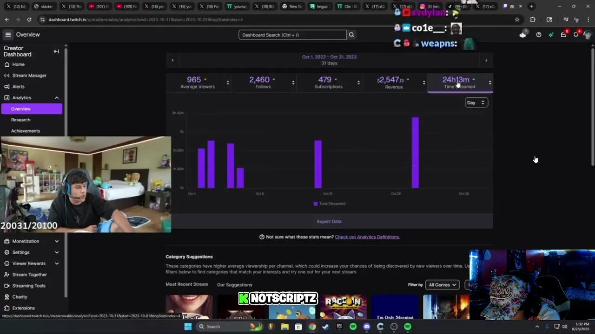Open OBS Studio from the taskbar
Viewport: 595px width, 334px height.
click(394, 327)
